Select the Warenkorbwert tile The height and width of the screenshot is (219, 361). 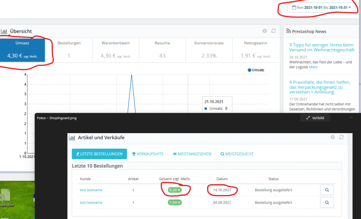[x=116, y=50]
